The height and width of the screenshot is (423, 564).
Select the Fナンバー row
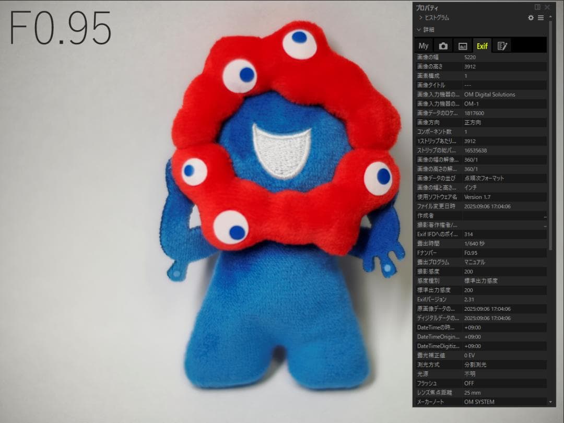[480, 253]
